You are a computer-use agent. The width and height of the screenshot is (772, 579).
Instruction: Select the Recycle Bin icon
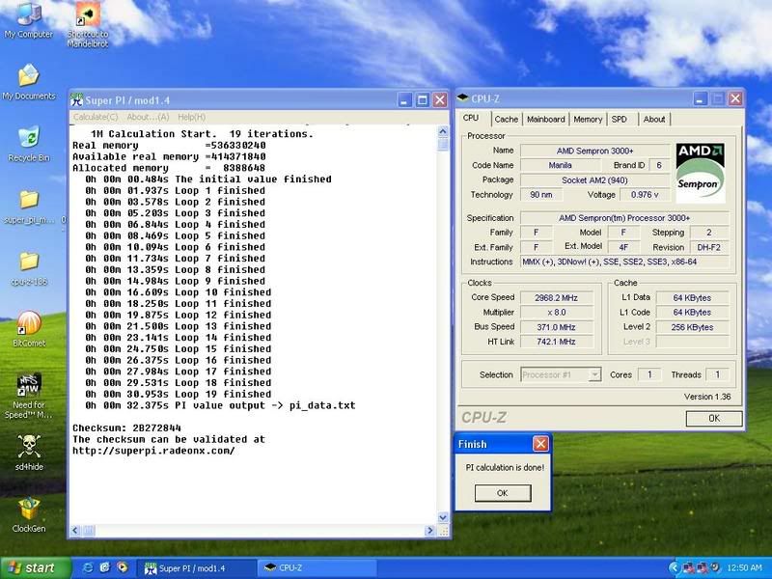pos(29,144)
